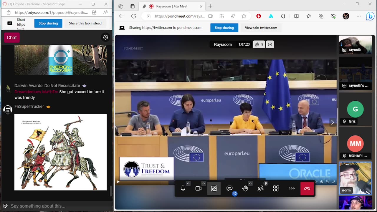Select raynoth's screen share thumbnail

[355, 73]
